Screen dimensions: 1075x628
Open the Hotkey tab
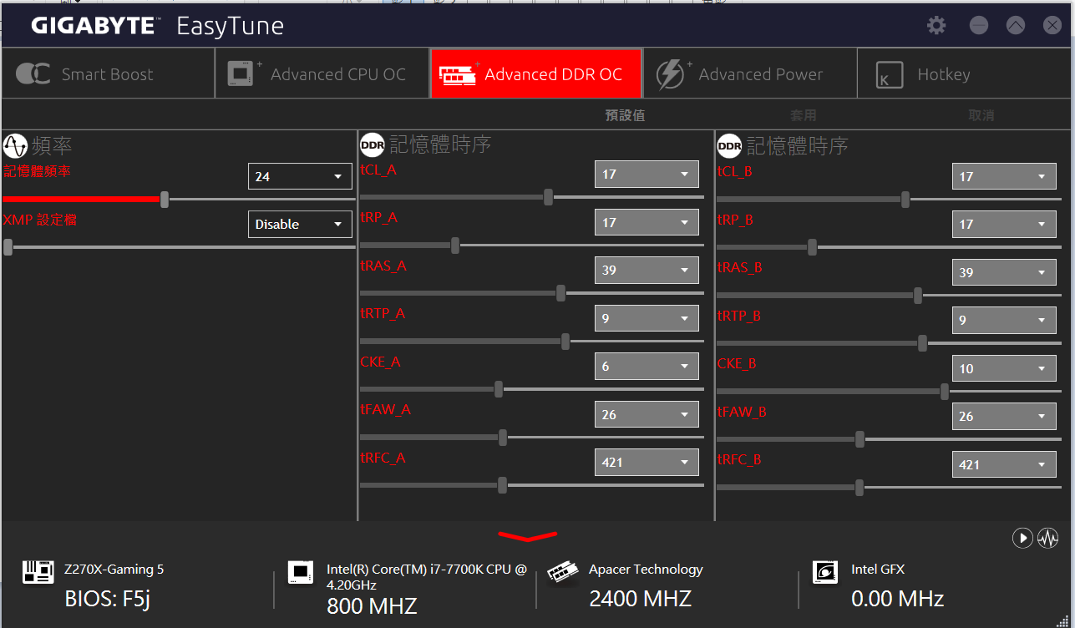(966, 73)
